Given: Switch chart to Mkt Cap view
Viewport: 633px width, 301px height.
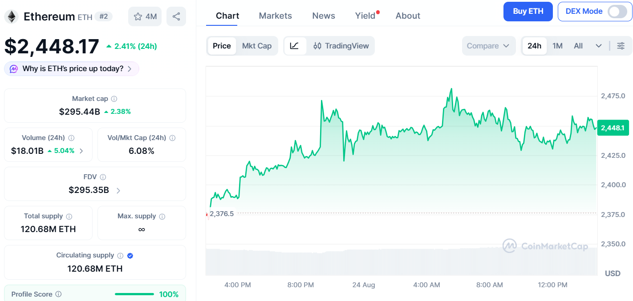Looking at the screenshot, I should (257, 46).
